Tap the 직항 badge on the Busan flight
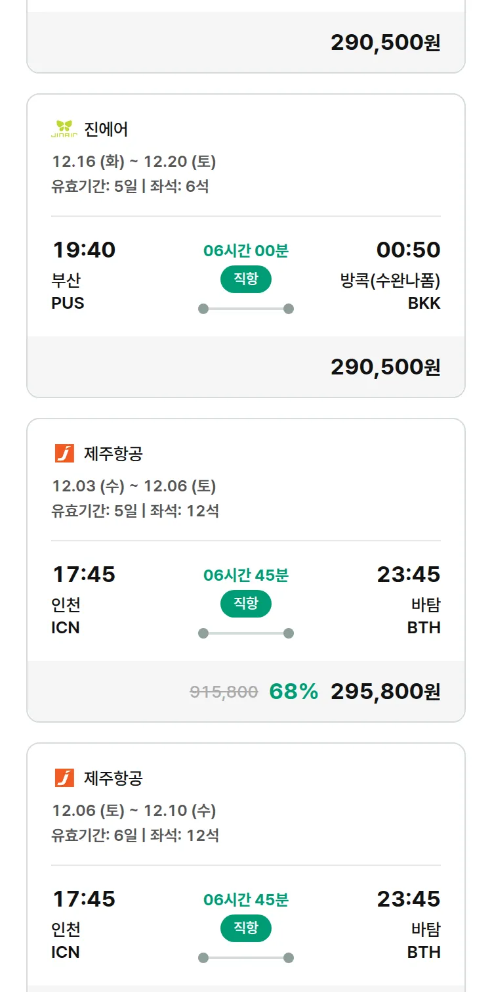 pos(246,279)
